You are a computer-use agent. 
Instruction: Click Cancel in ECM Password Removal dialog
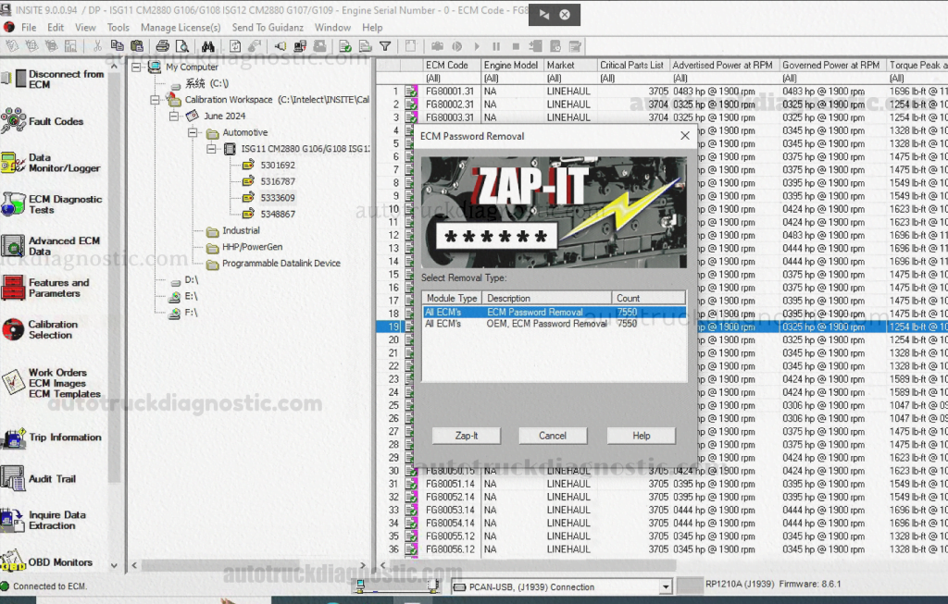(553, 436)
